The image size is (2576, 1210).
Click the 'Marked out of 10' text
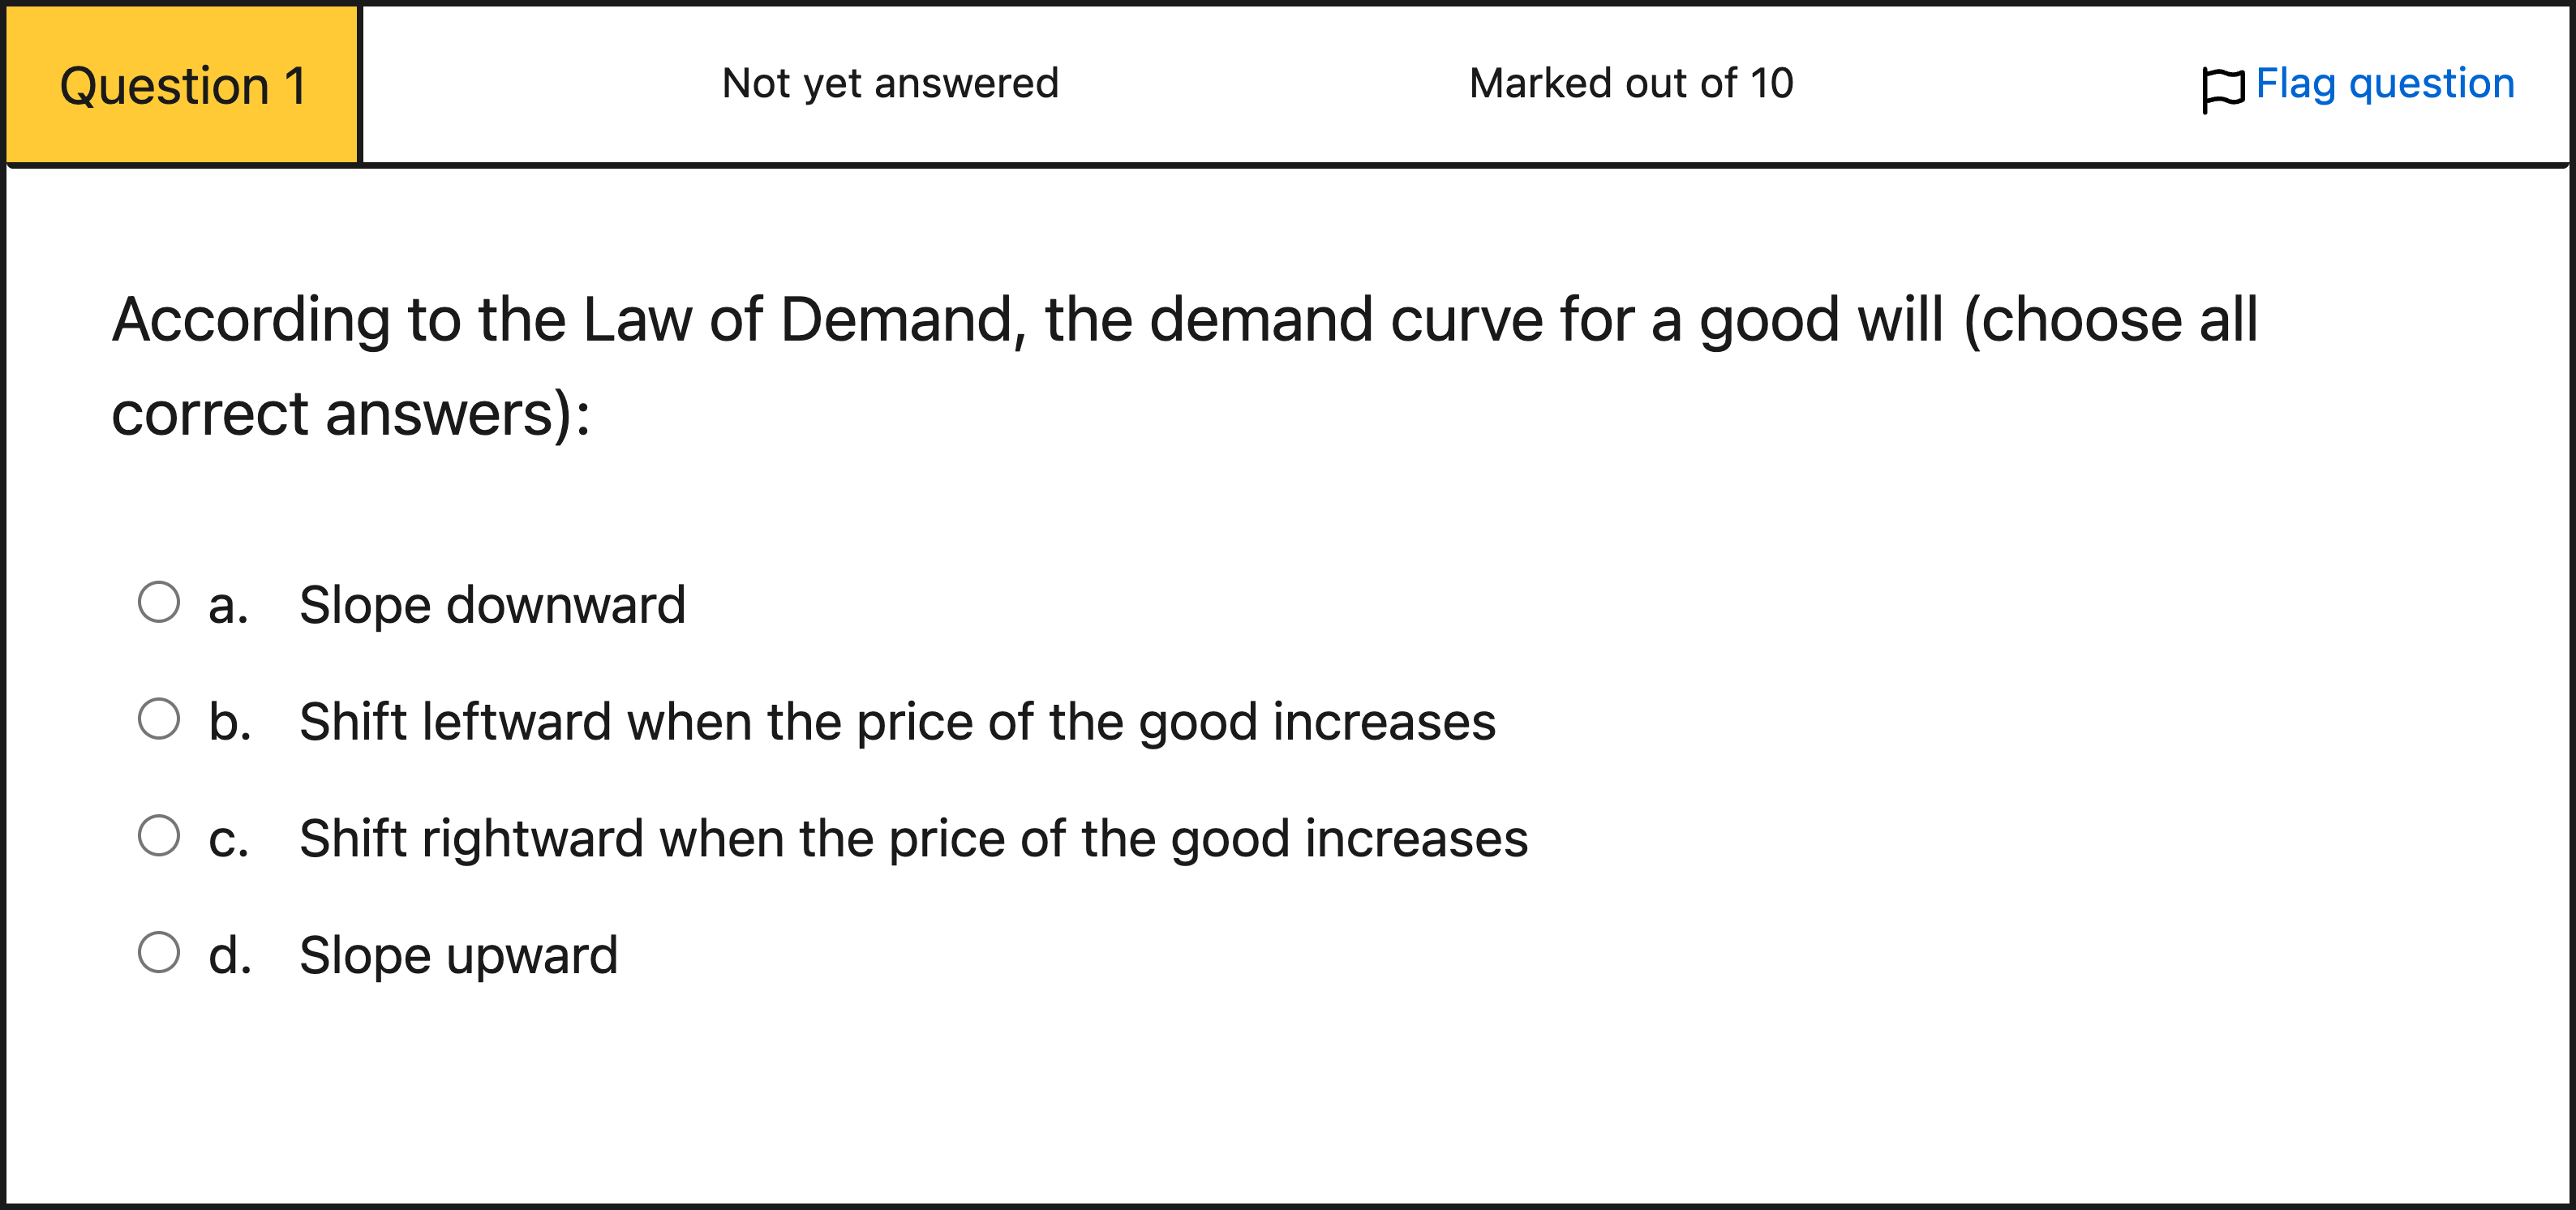[x=1631, y=84]
